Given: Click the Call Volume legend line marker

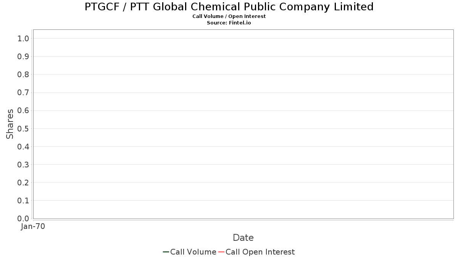Looking at the screenshot, I should [166, 252].
